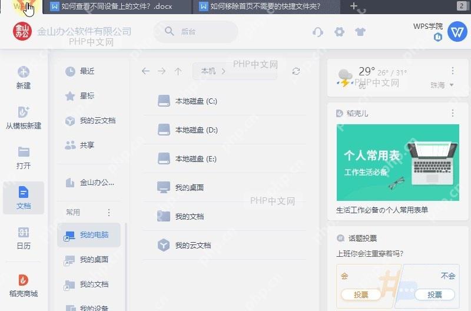The height and width of the screenshot is (311, 471).
Task: Click the WPS blue avatar icon
Action: tap(457, 31)
